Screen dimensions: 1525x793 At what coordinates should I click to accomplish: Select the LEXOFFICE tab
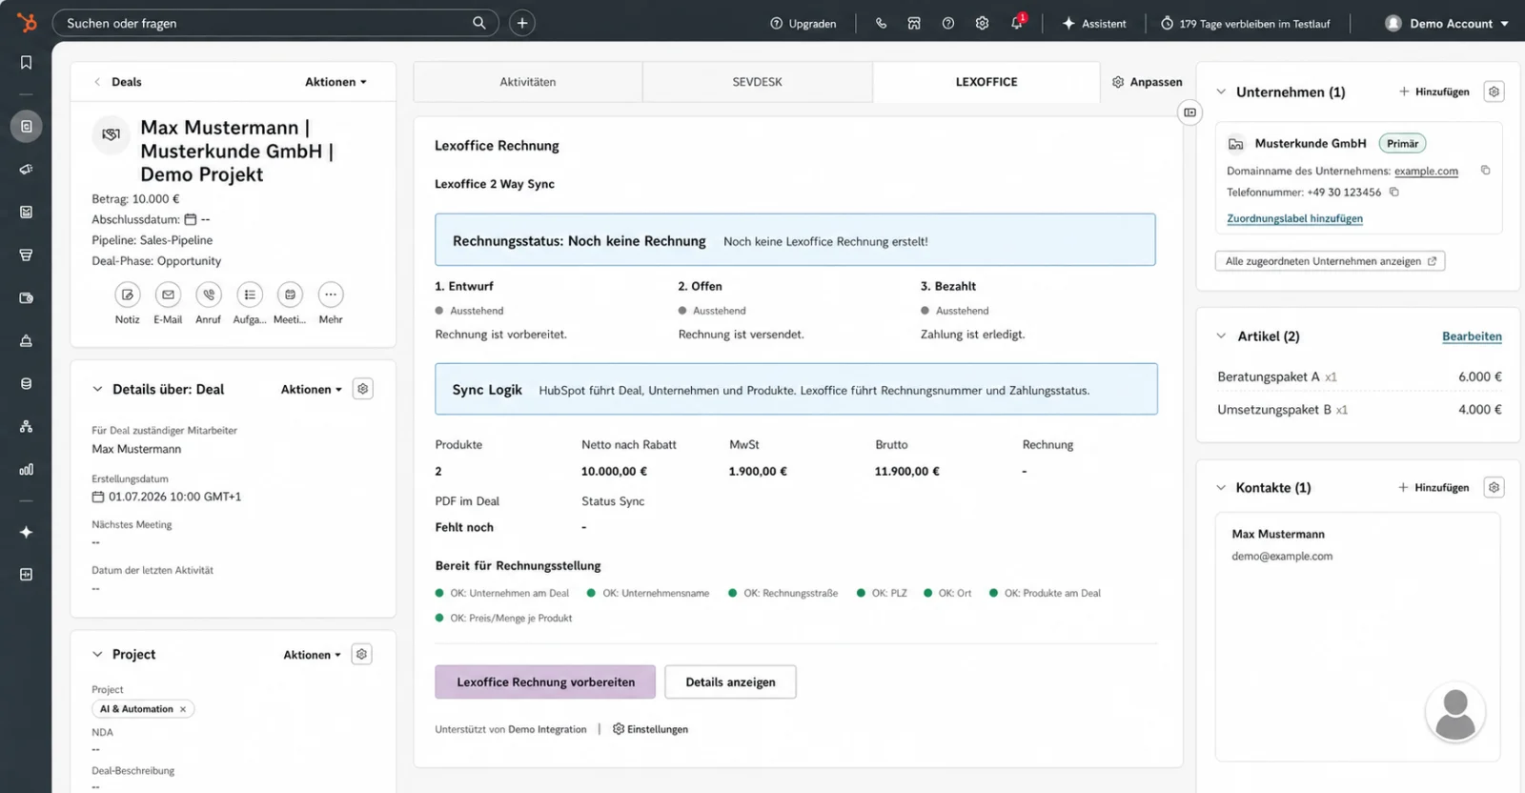986,82
